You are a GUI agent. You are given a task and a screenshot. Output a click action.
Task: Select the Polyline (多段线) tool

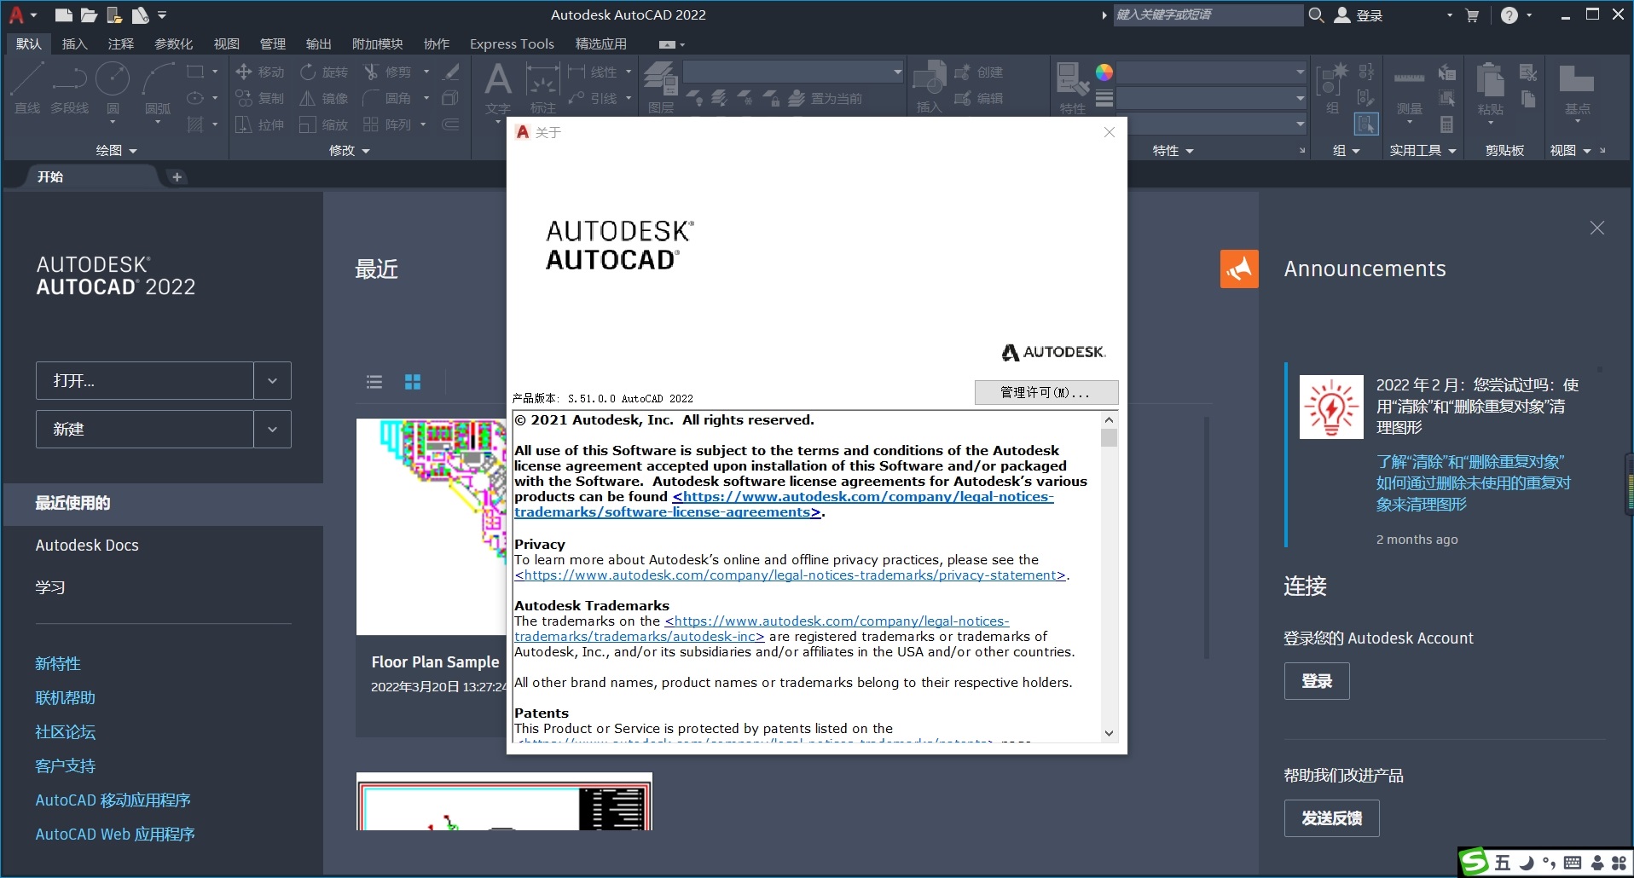[x=69, y=88]
